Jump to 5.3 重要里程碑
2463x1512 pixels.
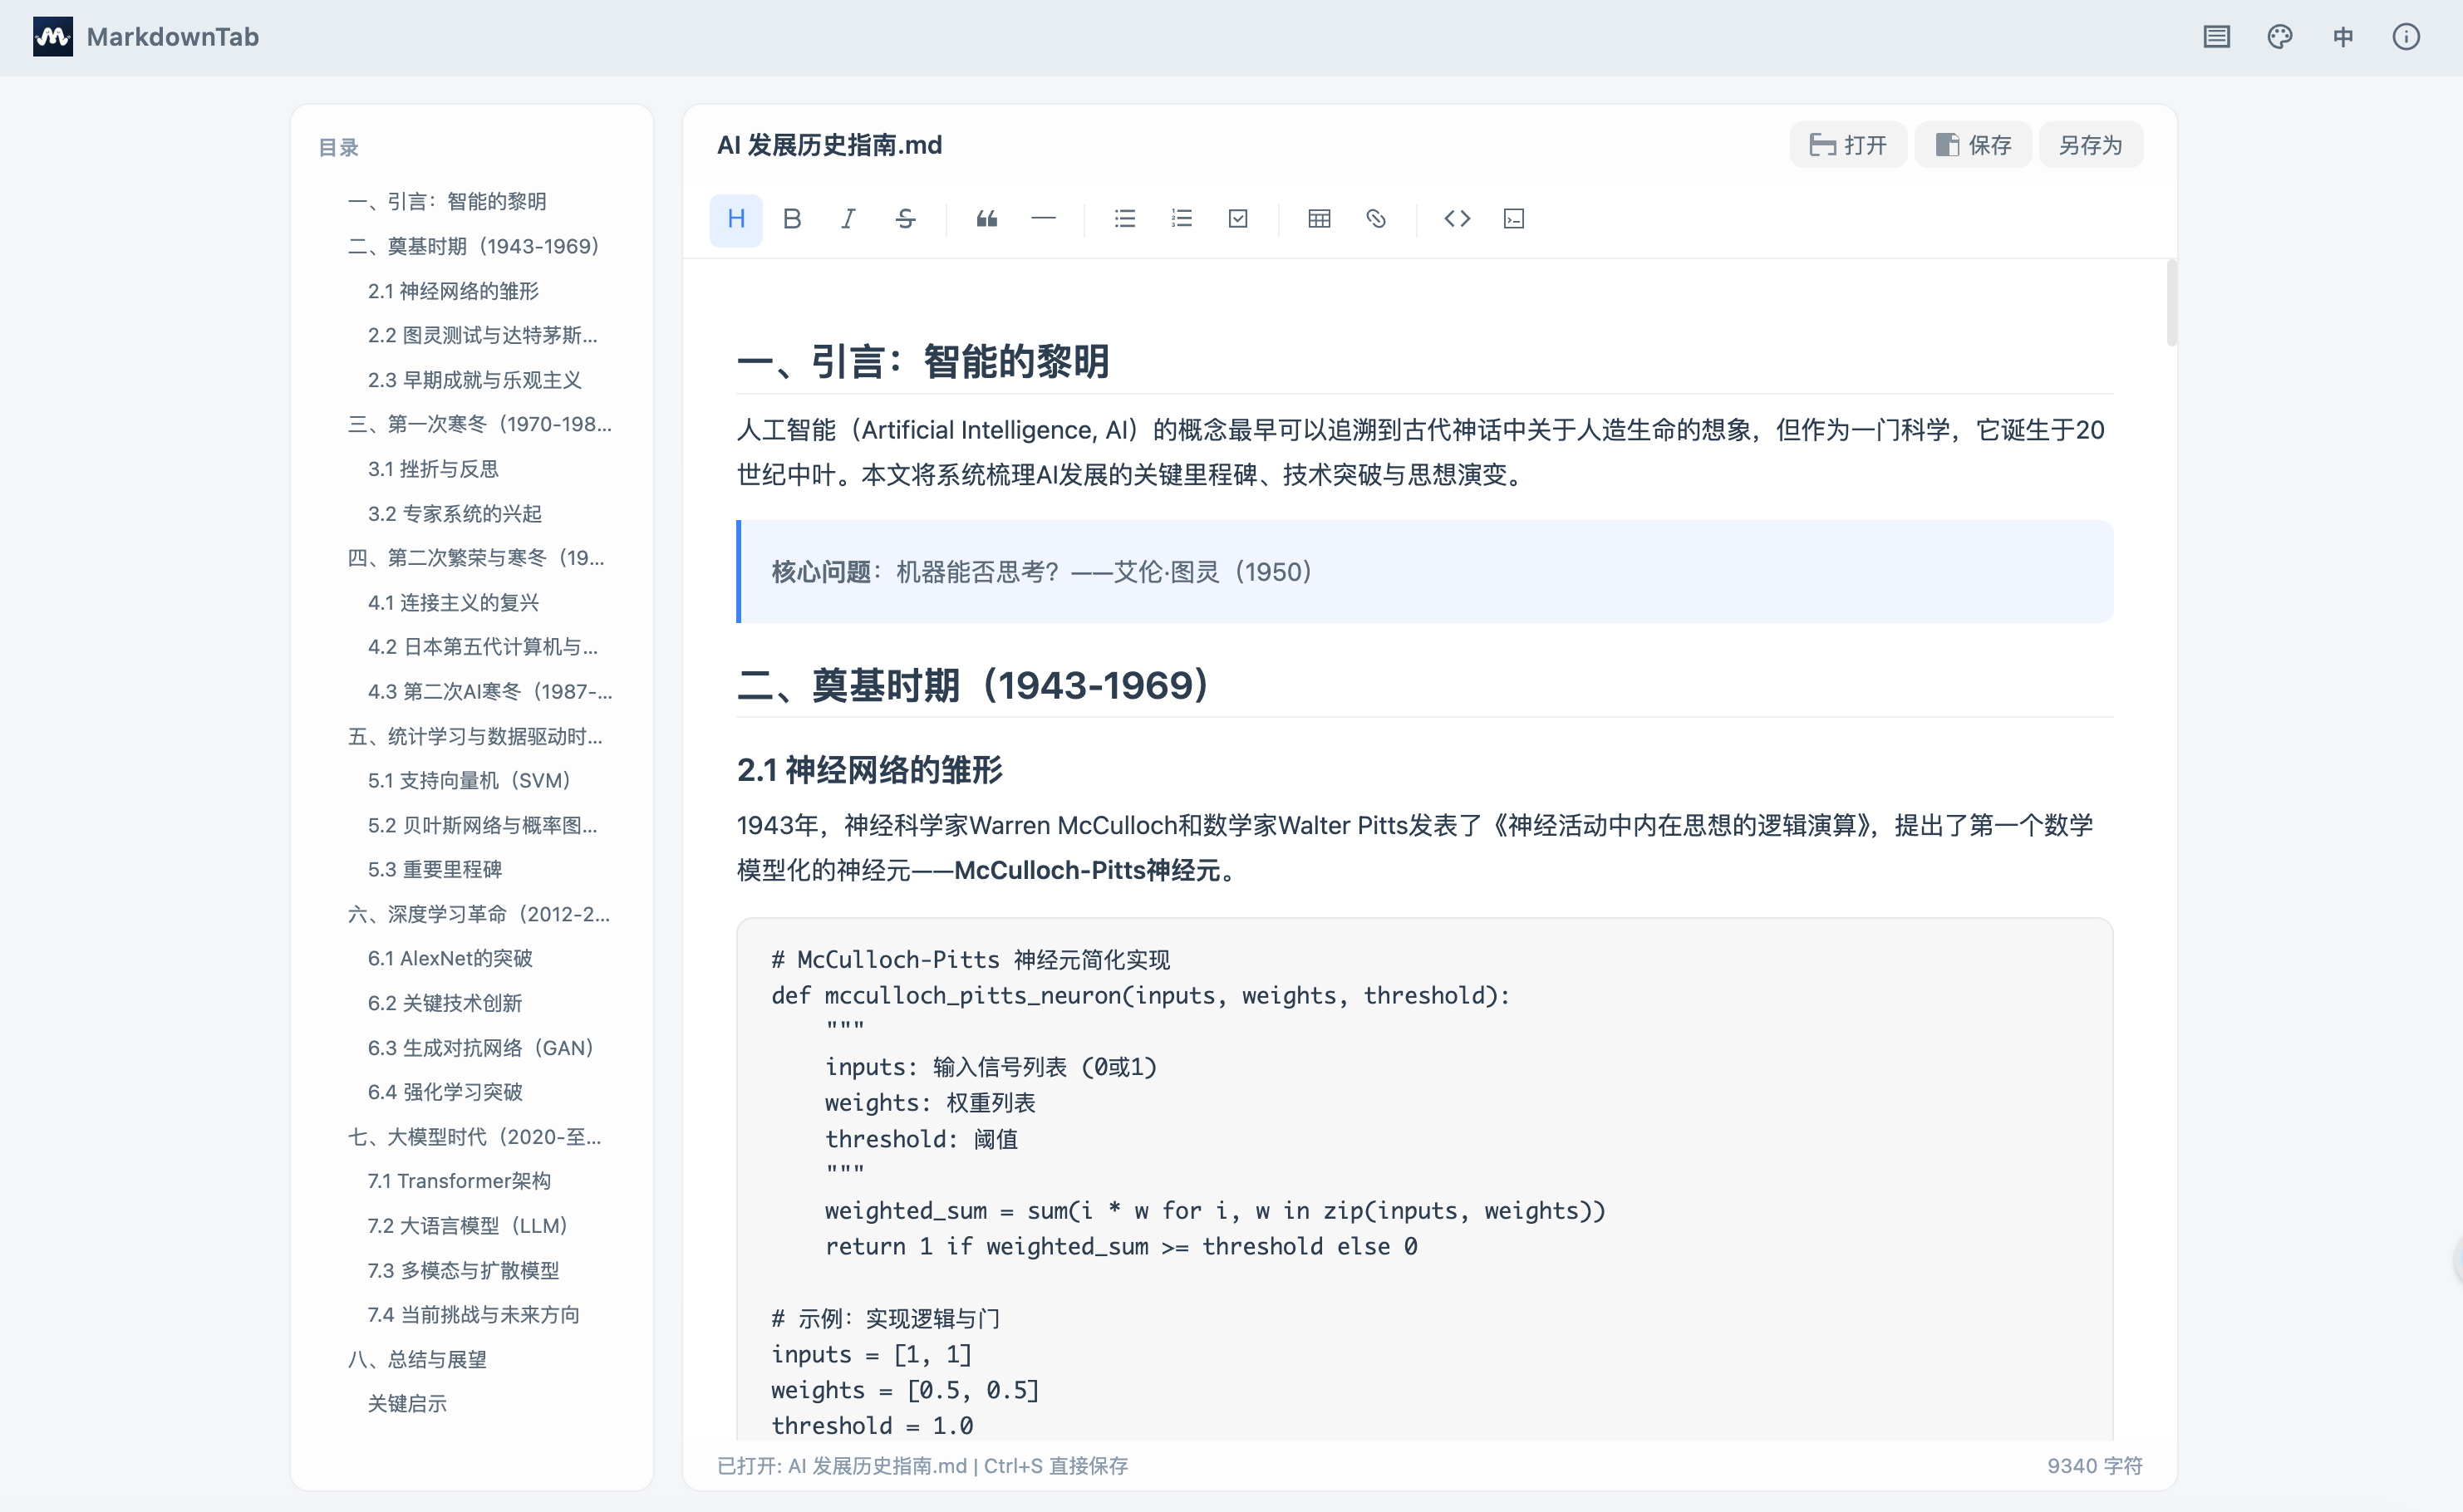[435, 870]
